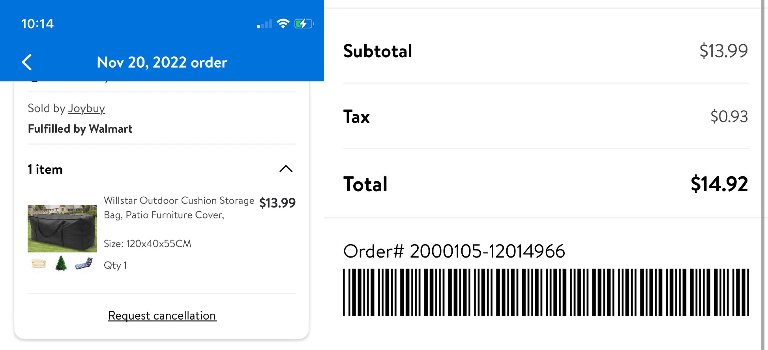This screenshot has height=350, width=768.
Task: Collapse the 1 item section chevron
Action: [286, 169]
